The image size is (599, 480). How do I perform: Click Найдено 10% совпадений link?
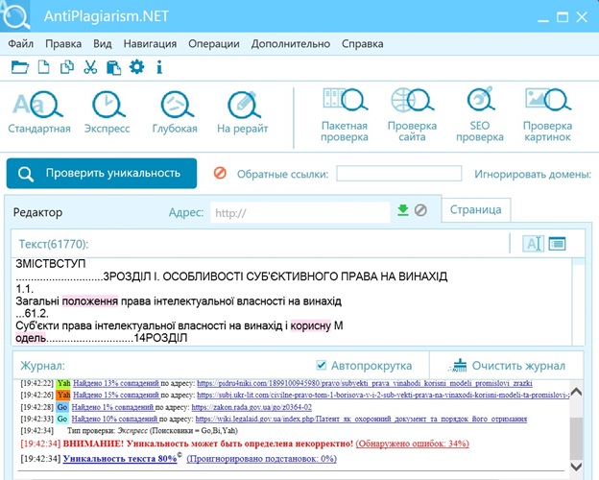pos(114,420)
